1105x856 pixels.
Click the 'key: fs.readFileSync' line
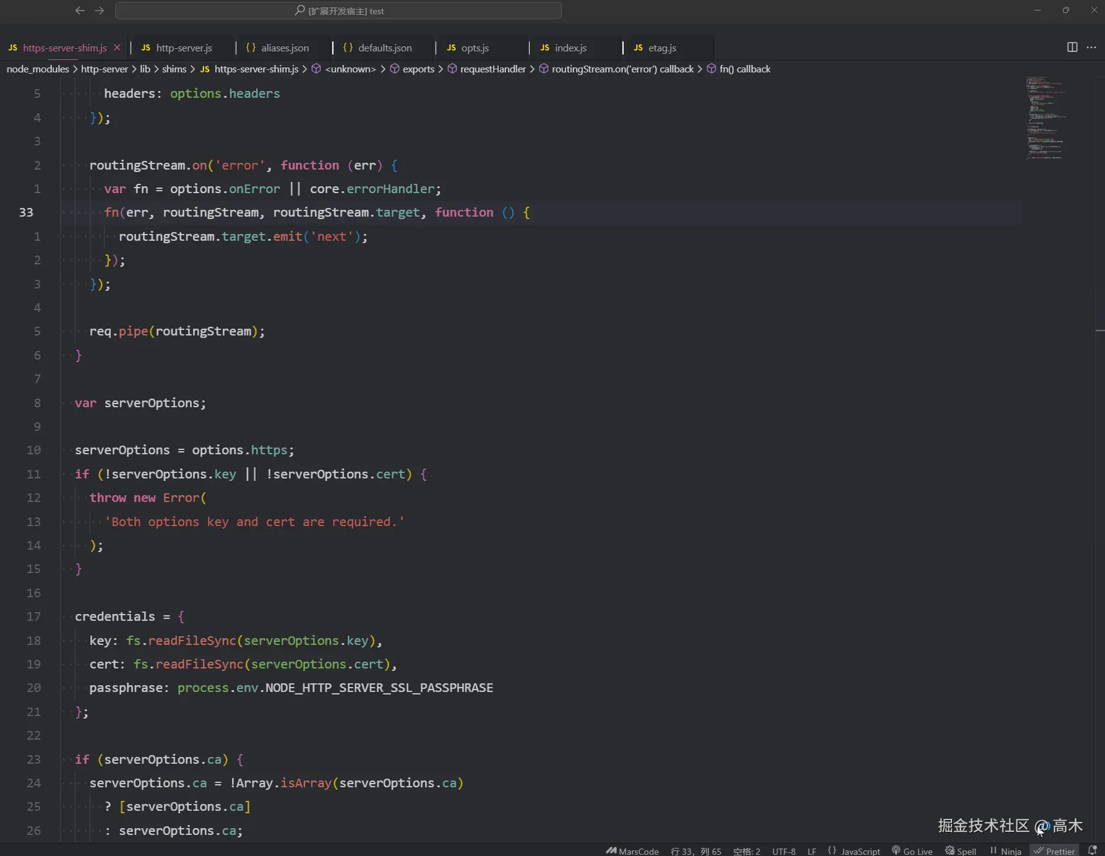[x=236, y=641]
